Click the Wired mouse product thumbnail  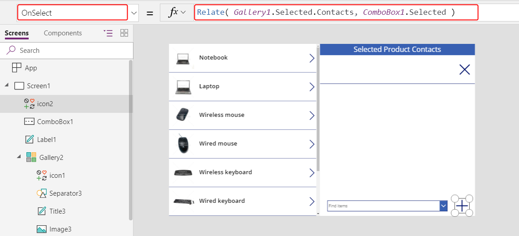[183, 144]
